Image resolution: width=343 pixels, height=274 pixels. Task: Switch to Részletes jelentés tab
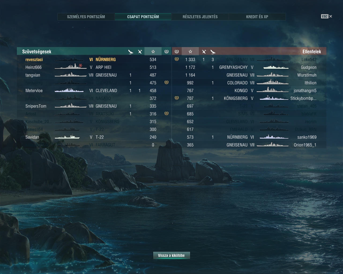200,17
